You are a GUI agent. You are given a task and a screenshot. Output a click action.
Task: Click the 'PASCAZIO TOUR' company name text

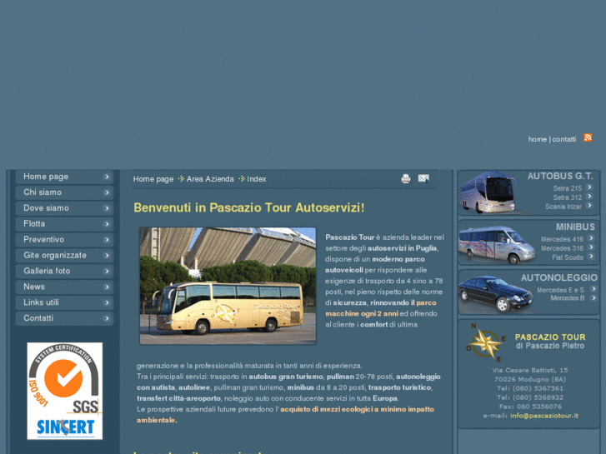(x=550, y=337)
